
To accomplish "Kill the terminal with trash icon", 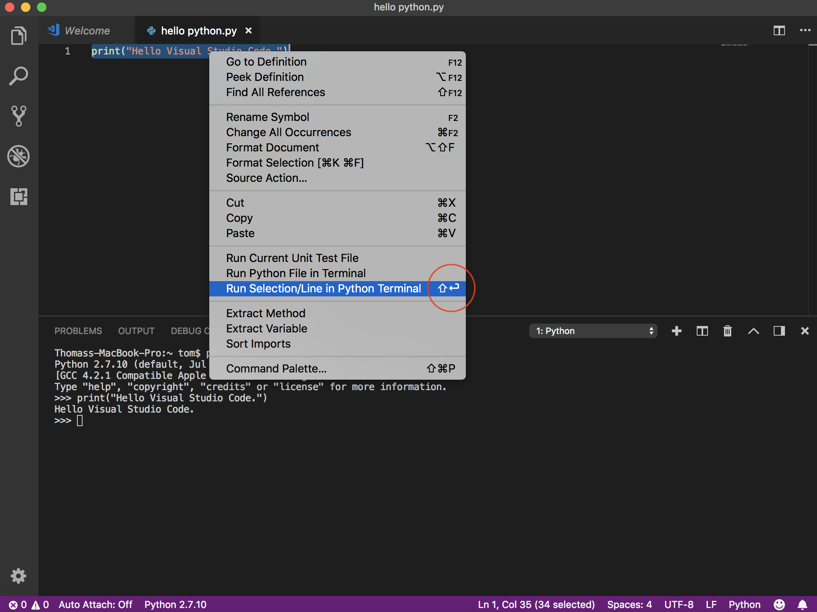I will 728,331.
